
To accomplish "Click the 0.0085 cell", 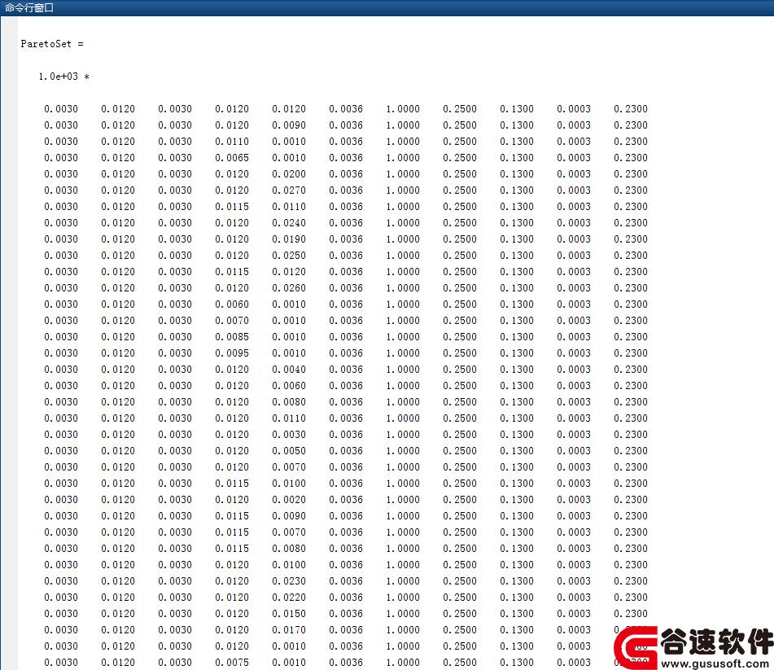I will tap(232, 337).
